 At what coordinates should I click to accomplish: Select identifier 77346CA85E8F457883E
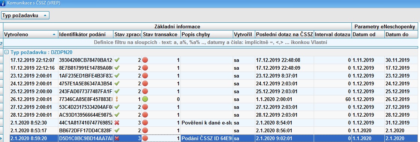coord(85,99)
